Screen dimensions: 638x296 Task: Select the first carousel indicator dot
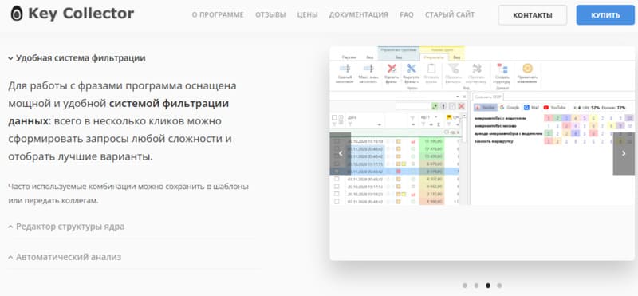465,286
